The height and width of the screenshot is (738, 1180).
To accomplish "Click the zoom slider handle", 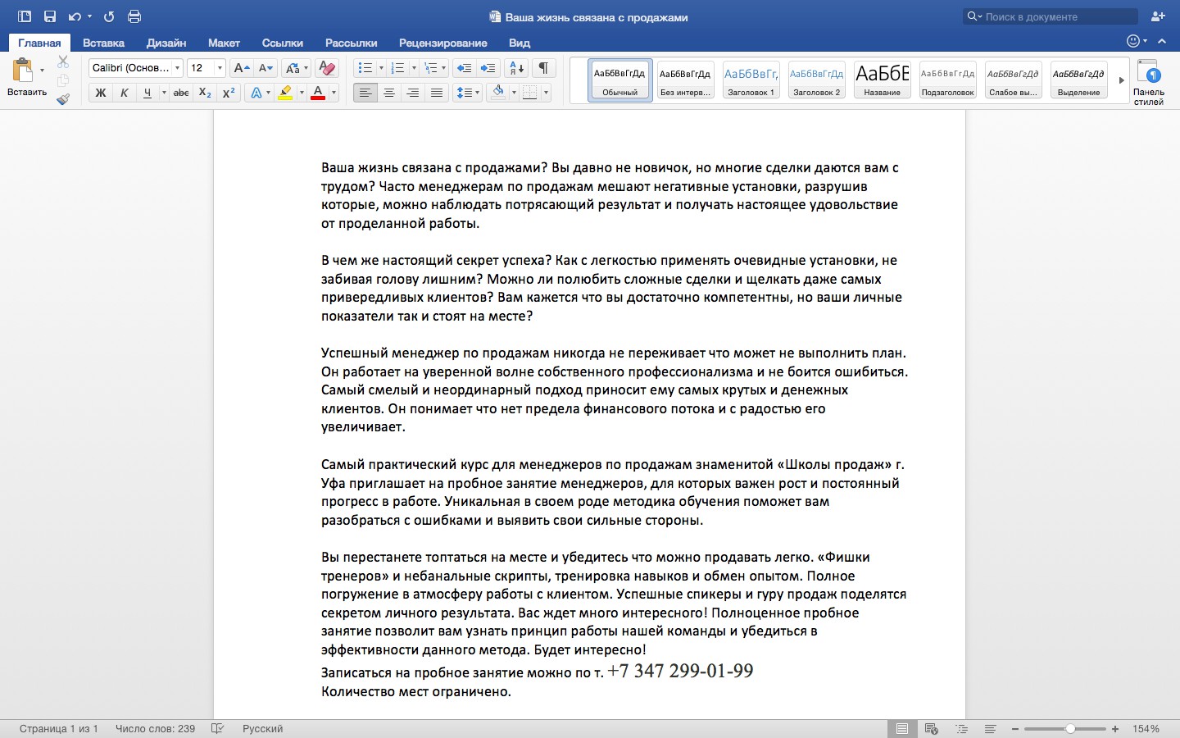I will point(1070,728).
